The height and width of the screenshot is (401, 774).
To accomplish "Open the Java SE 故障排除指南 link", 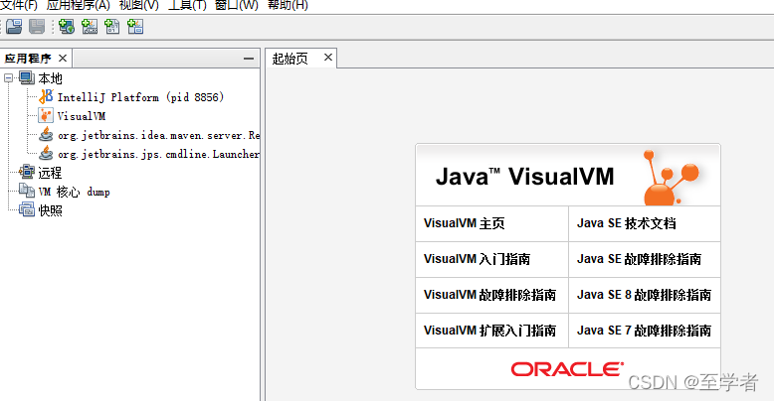I will [x=640, y=259].
